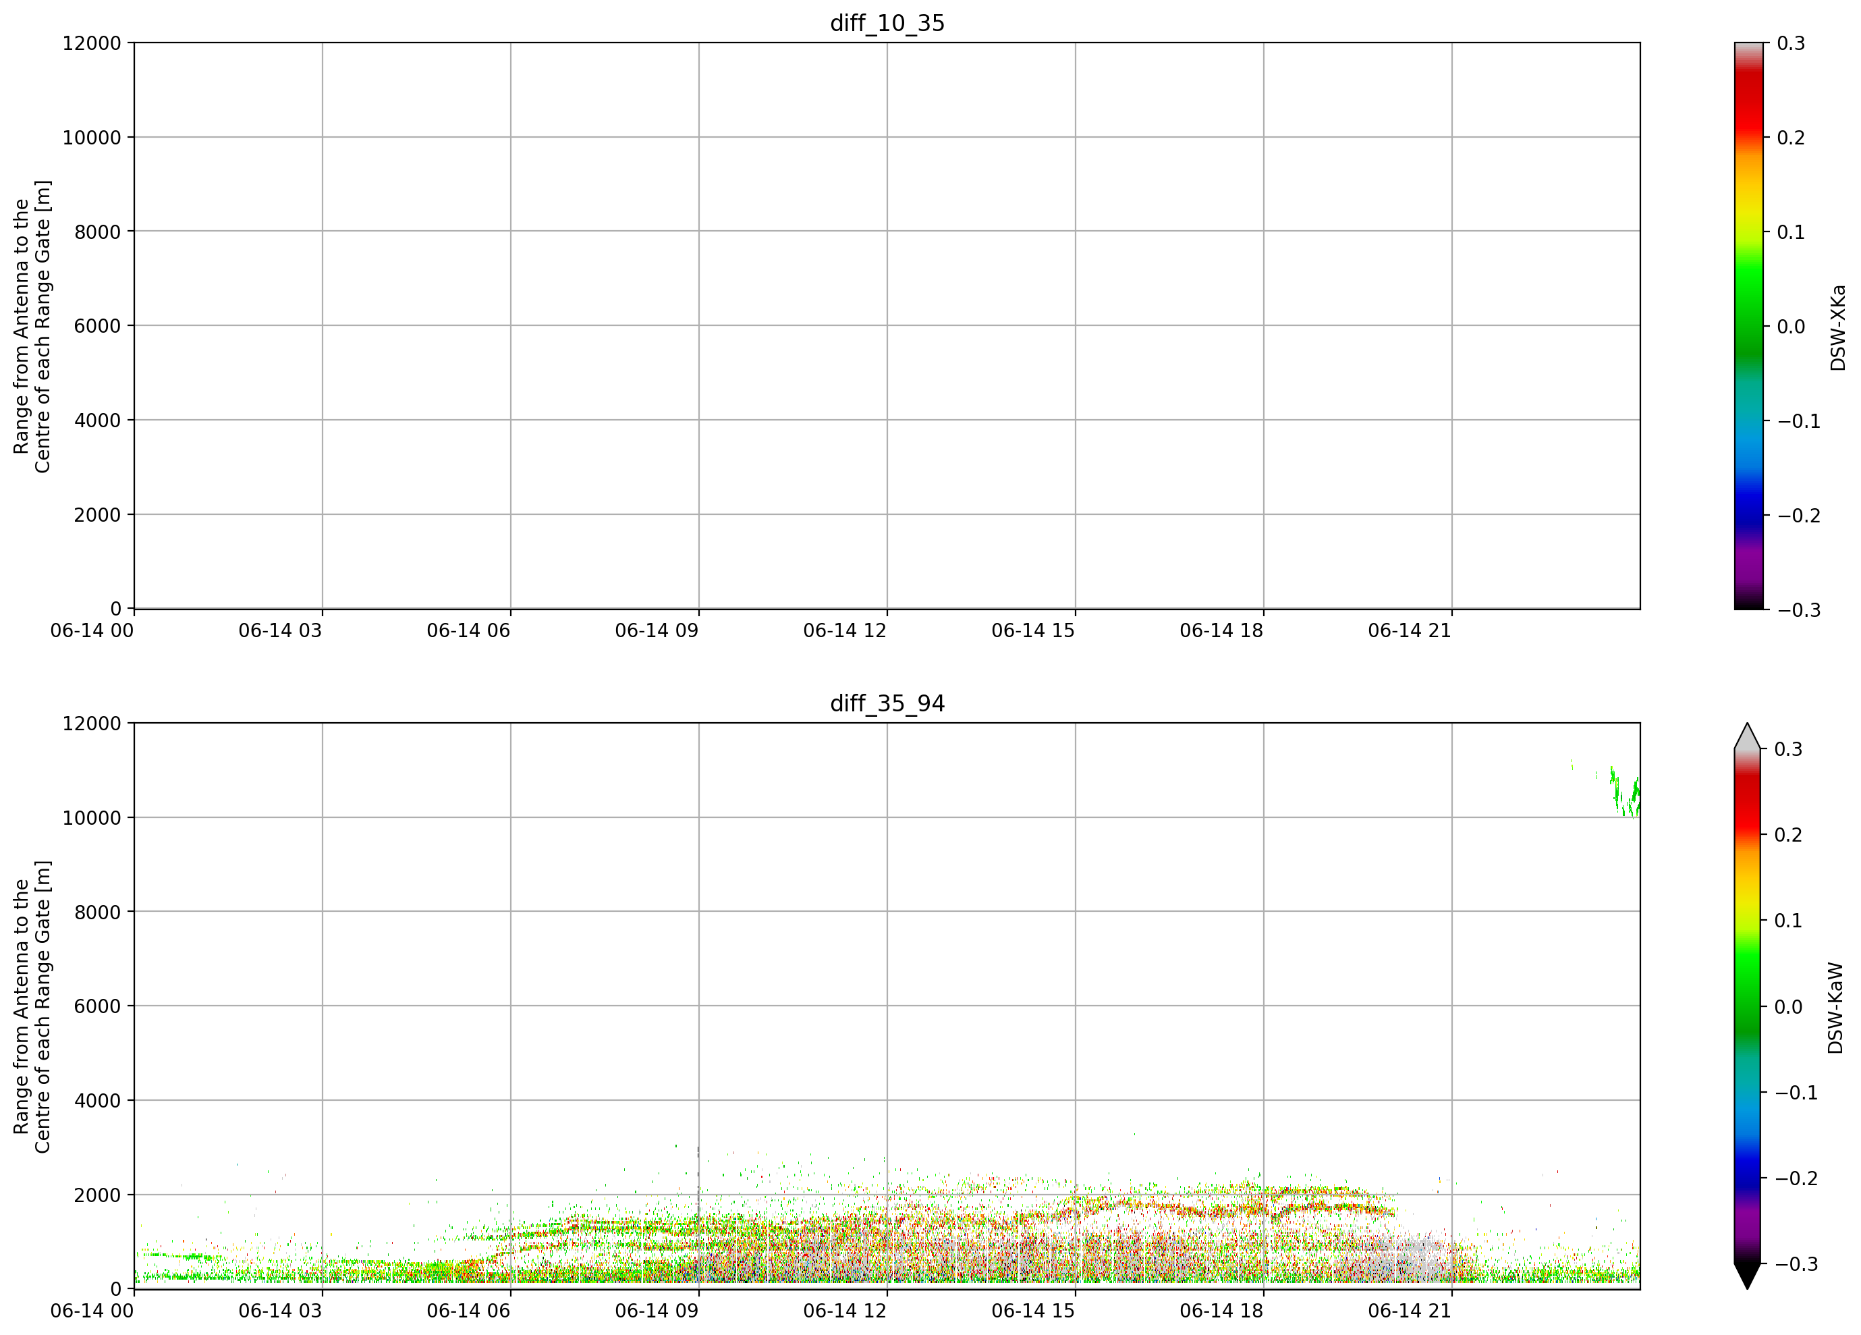
Task: Click the 2000 tick on diff_35_94 y-axis
Action: 98,1195
